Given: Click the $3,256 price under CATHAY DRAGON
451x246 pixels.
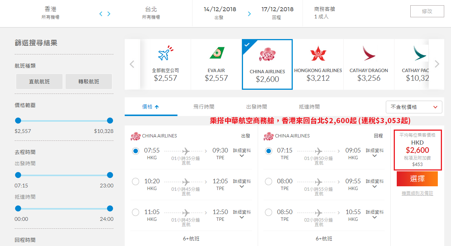Looking at the screenshot, I should pos(369,78).
